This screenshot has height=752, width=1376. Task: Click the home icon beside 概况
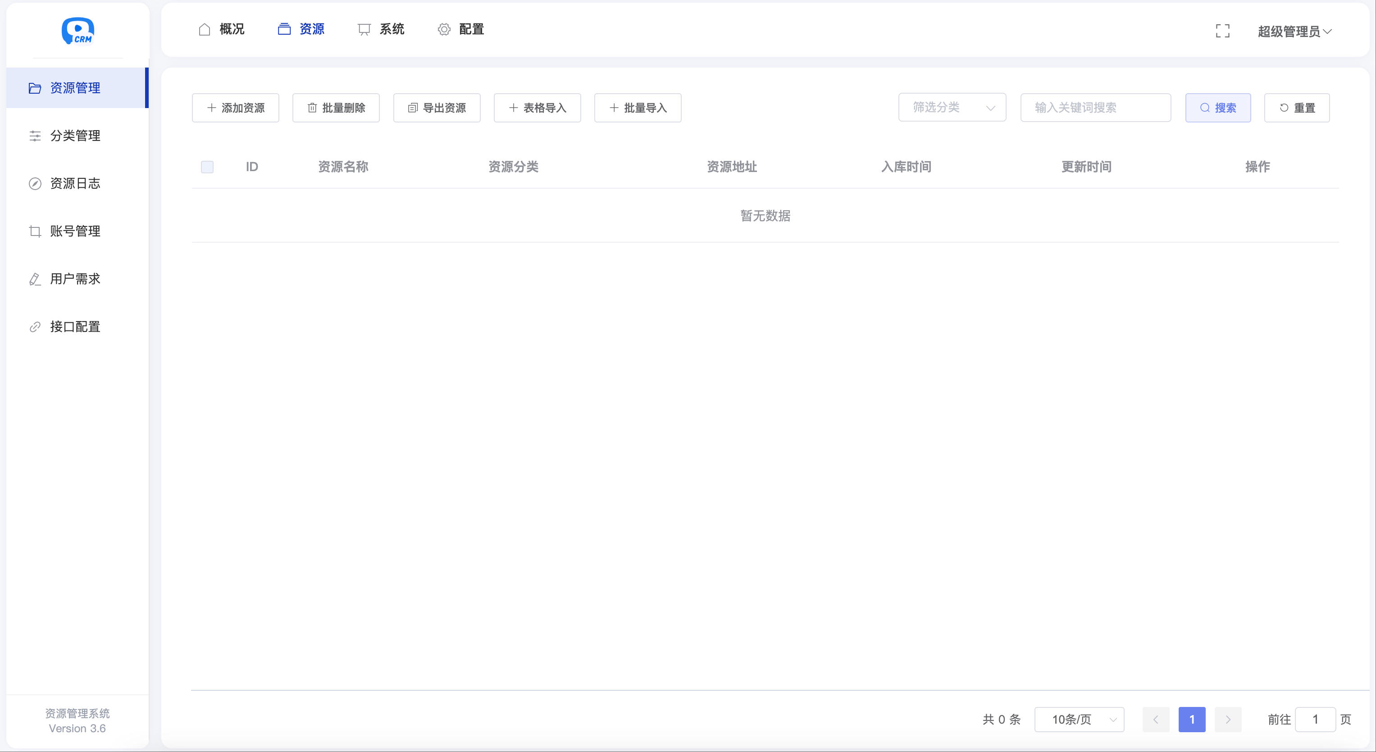pyautogui.click(x=205, y=29)
